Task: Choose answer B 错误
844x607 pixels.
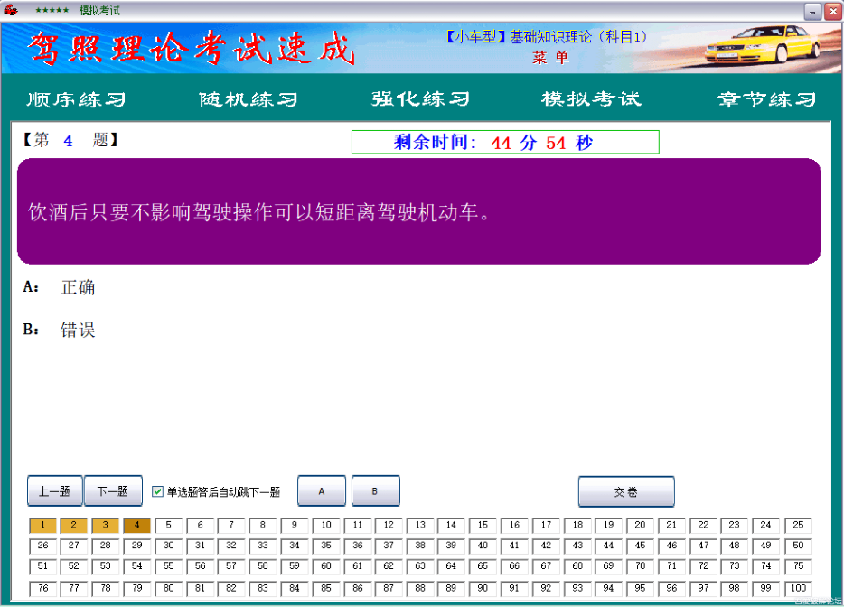Action: [376, 490]
